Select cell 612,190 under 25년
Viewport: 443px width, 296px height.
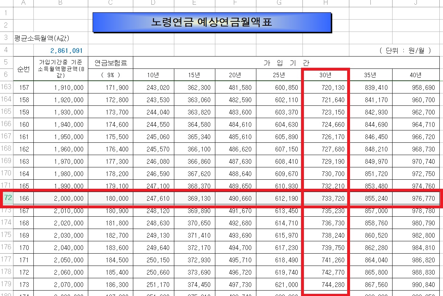[279, 199]
